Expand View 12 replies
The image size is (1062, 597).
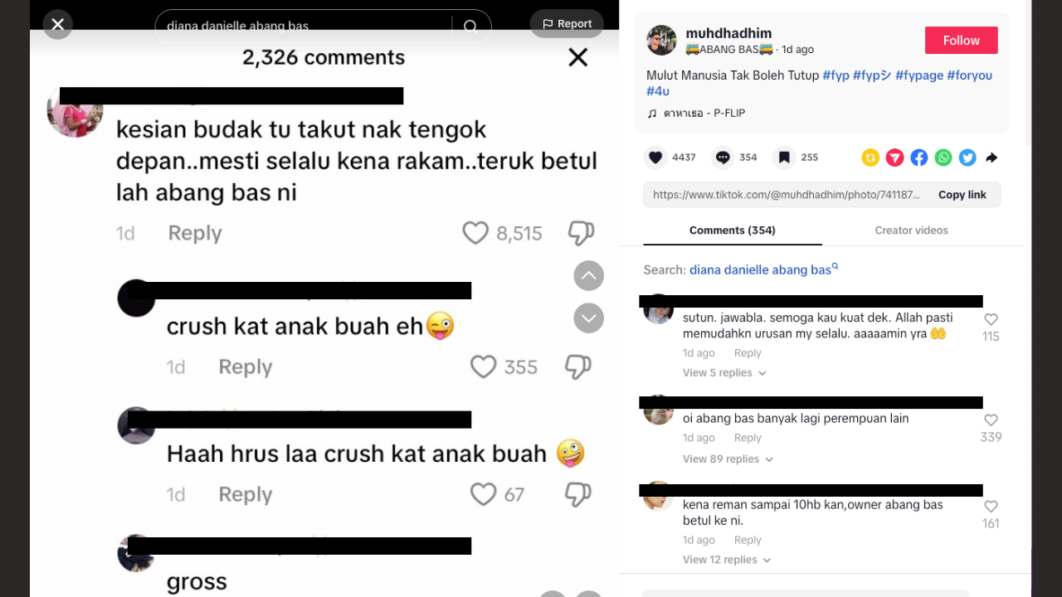(724, 561)
